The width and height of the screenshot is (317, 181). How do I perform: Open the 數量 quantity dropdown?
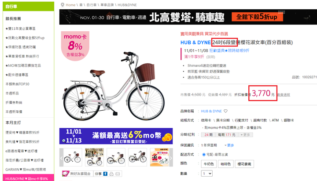pos(206,174)
